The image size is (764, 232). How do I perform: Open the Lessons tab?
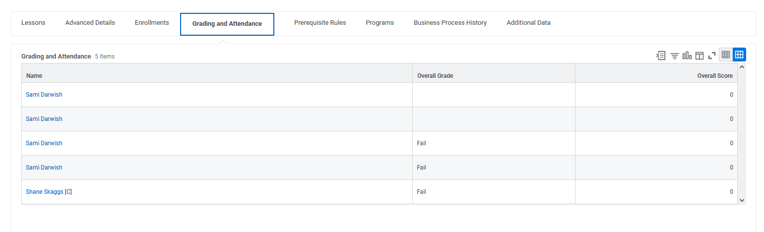(33, 23)
